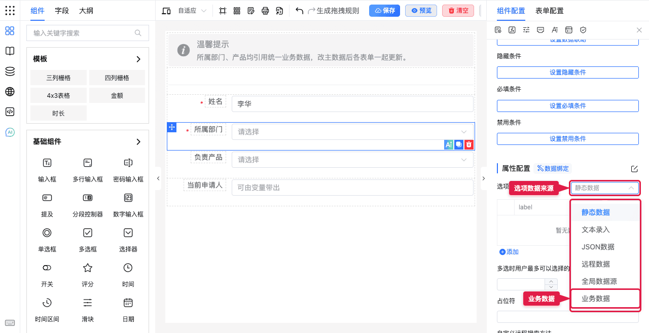
Task: Copy the selected 所属部门 component
Action: [x=458, y=145]
